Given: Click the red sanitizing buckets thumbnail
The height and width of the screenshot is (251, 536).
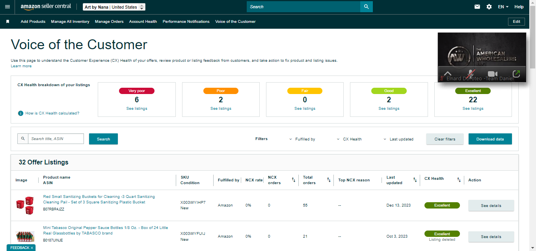Looking at the screenshot, I should [25, 205].
